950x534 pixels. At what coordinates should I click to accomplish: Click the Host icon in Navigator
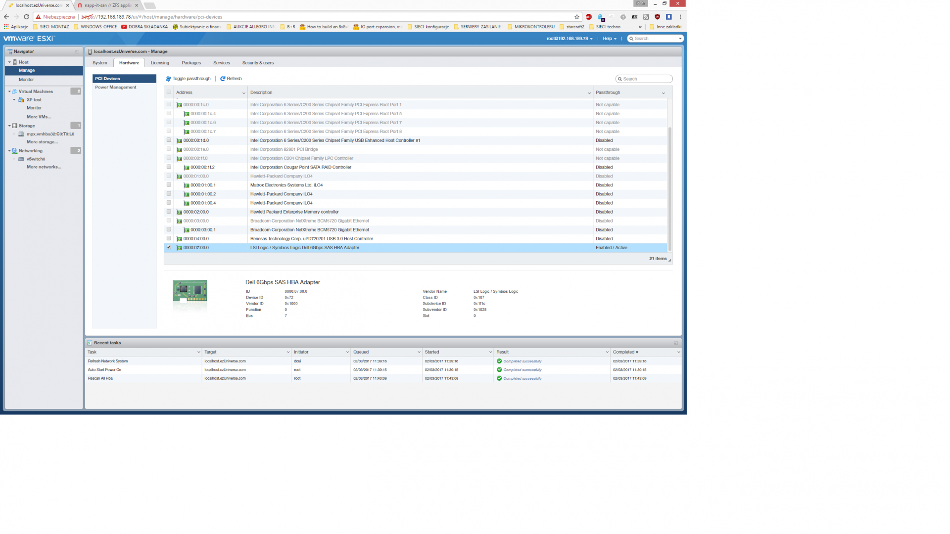[x=15, y=62]
